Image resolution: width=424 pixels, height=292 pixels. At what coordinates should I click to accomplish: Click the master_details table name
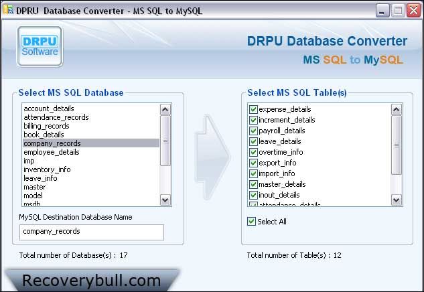pyautogui.click(x=282, y=184)
